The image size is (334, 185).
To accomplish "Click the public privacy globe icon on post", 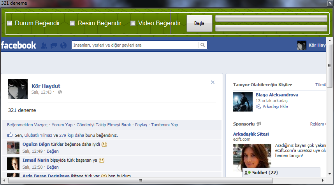I will [60, 92].
